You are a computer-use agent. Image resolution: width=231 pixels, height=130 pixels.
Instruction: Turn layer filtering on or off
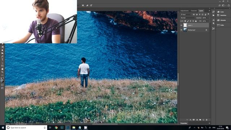[209, 14]
